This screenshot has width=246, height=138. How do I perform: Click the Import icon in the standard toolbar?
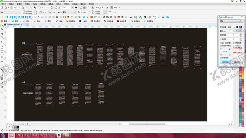tap(52, 8)
